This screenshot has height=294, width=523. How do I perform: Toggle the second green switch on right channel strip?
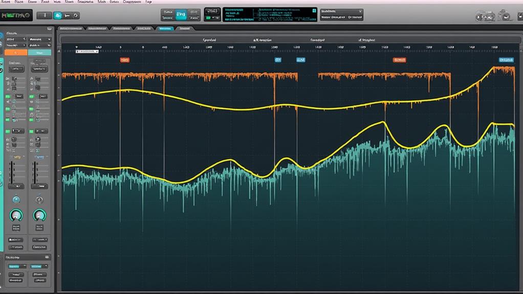(32, 109)
